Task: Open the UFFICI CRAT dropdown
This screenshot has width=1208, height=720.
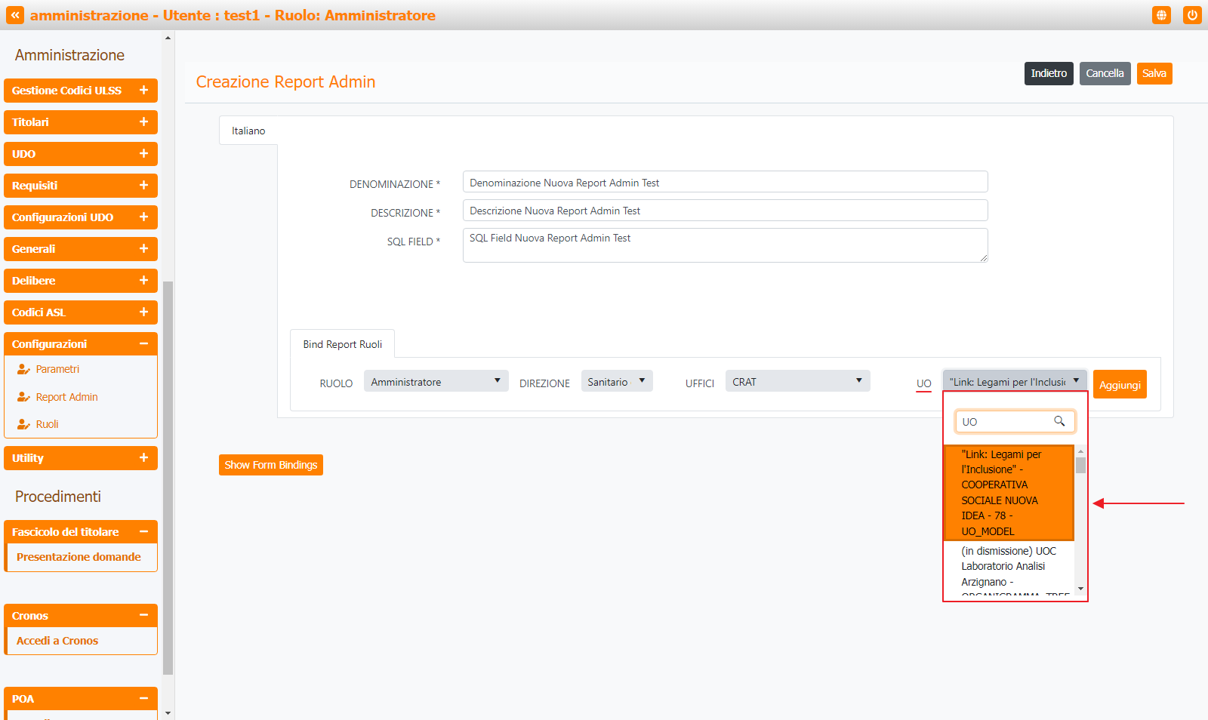Action: coord(797,382)
